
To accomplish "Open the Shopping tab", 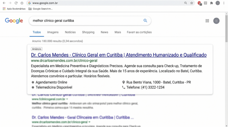I will tap(88, 32).
